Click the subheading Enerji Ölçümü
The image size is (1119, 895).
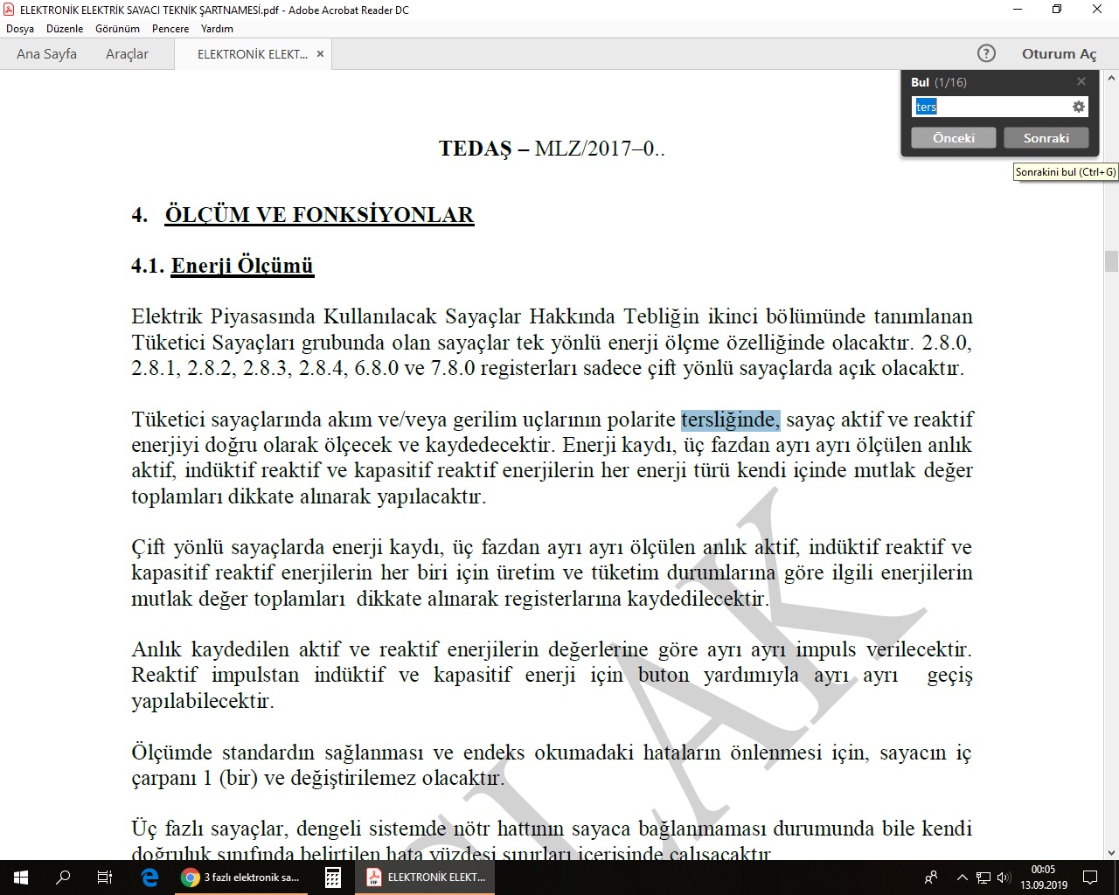(x=242, y=266)
